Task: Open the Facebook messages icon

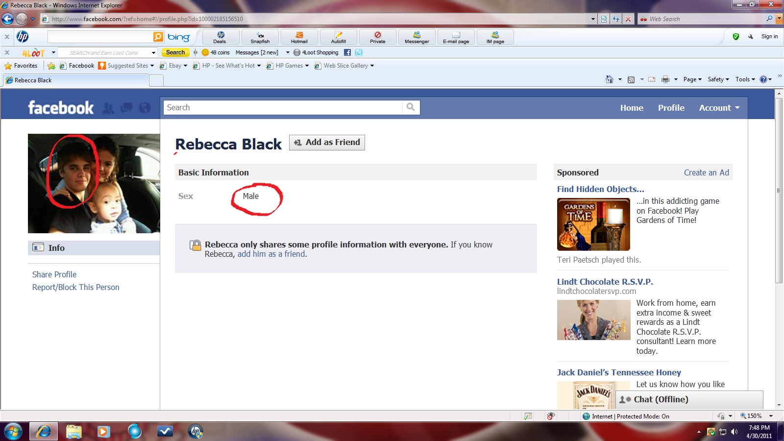Action: point(125,108)
